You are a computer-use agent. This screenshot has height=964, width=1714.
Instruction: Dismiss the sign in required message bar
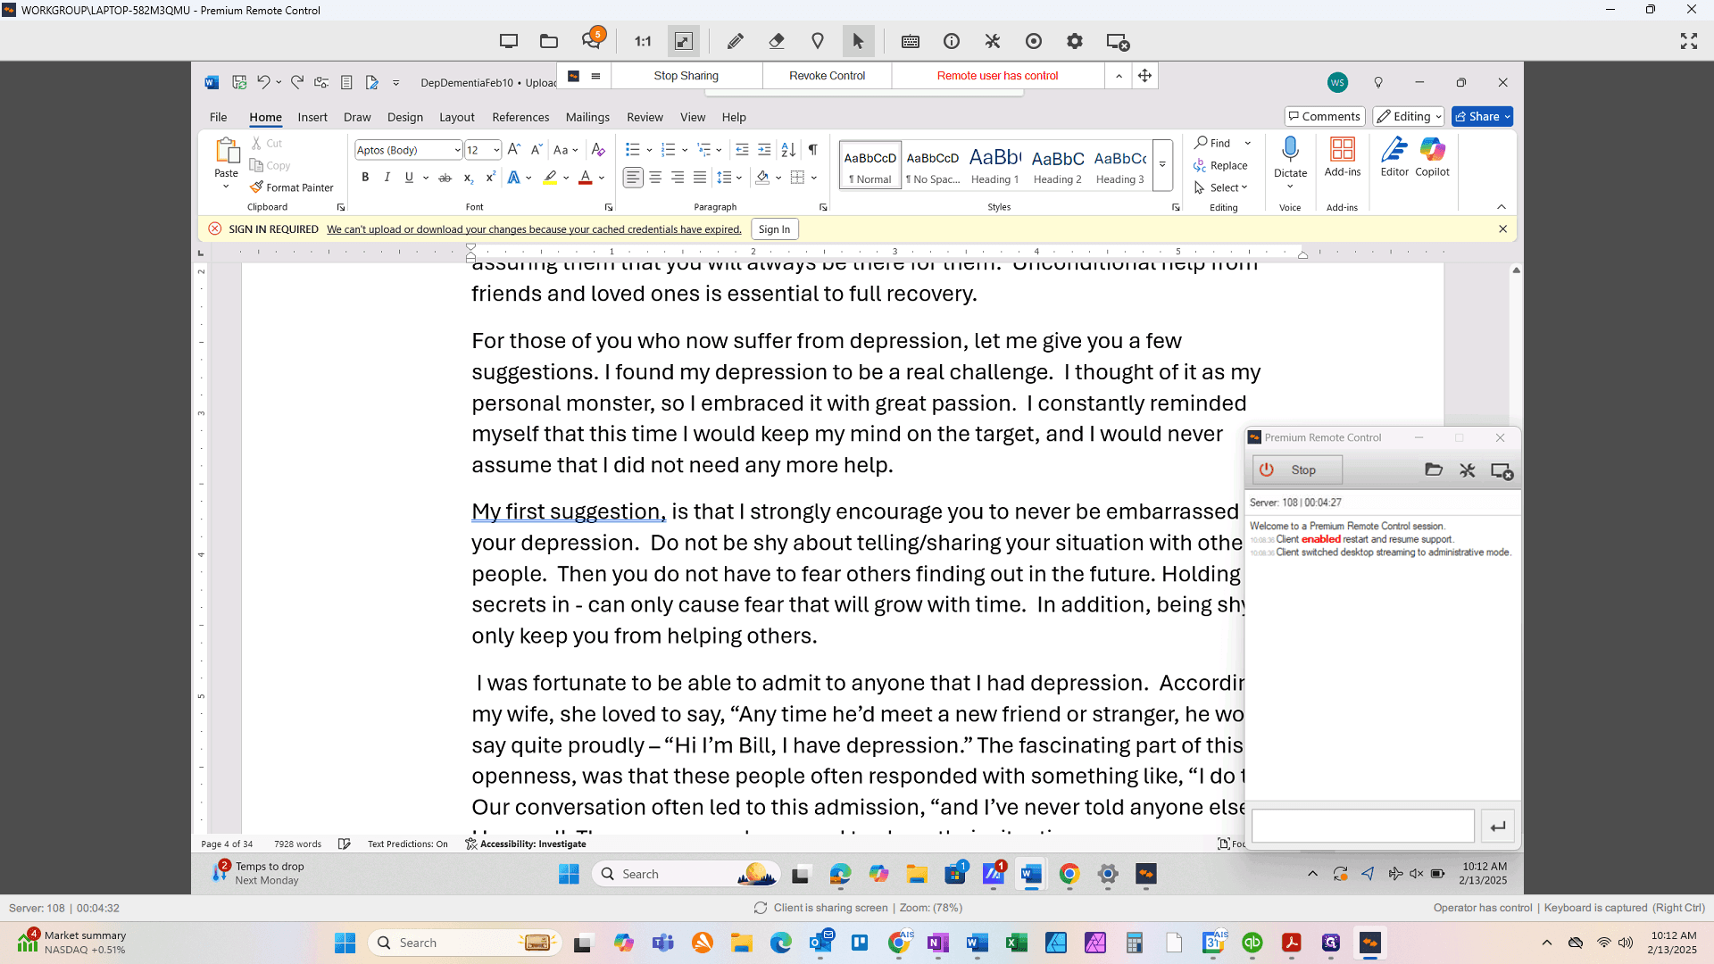[1502, 229]
